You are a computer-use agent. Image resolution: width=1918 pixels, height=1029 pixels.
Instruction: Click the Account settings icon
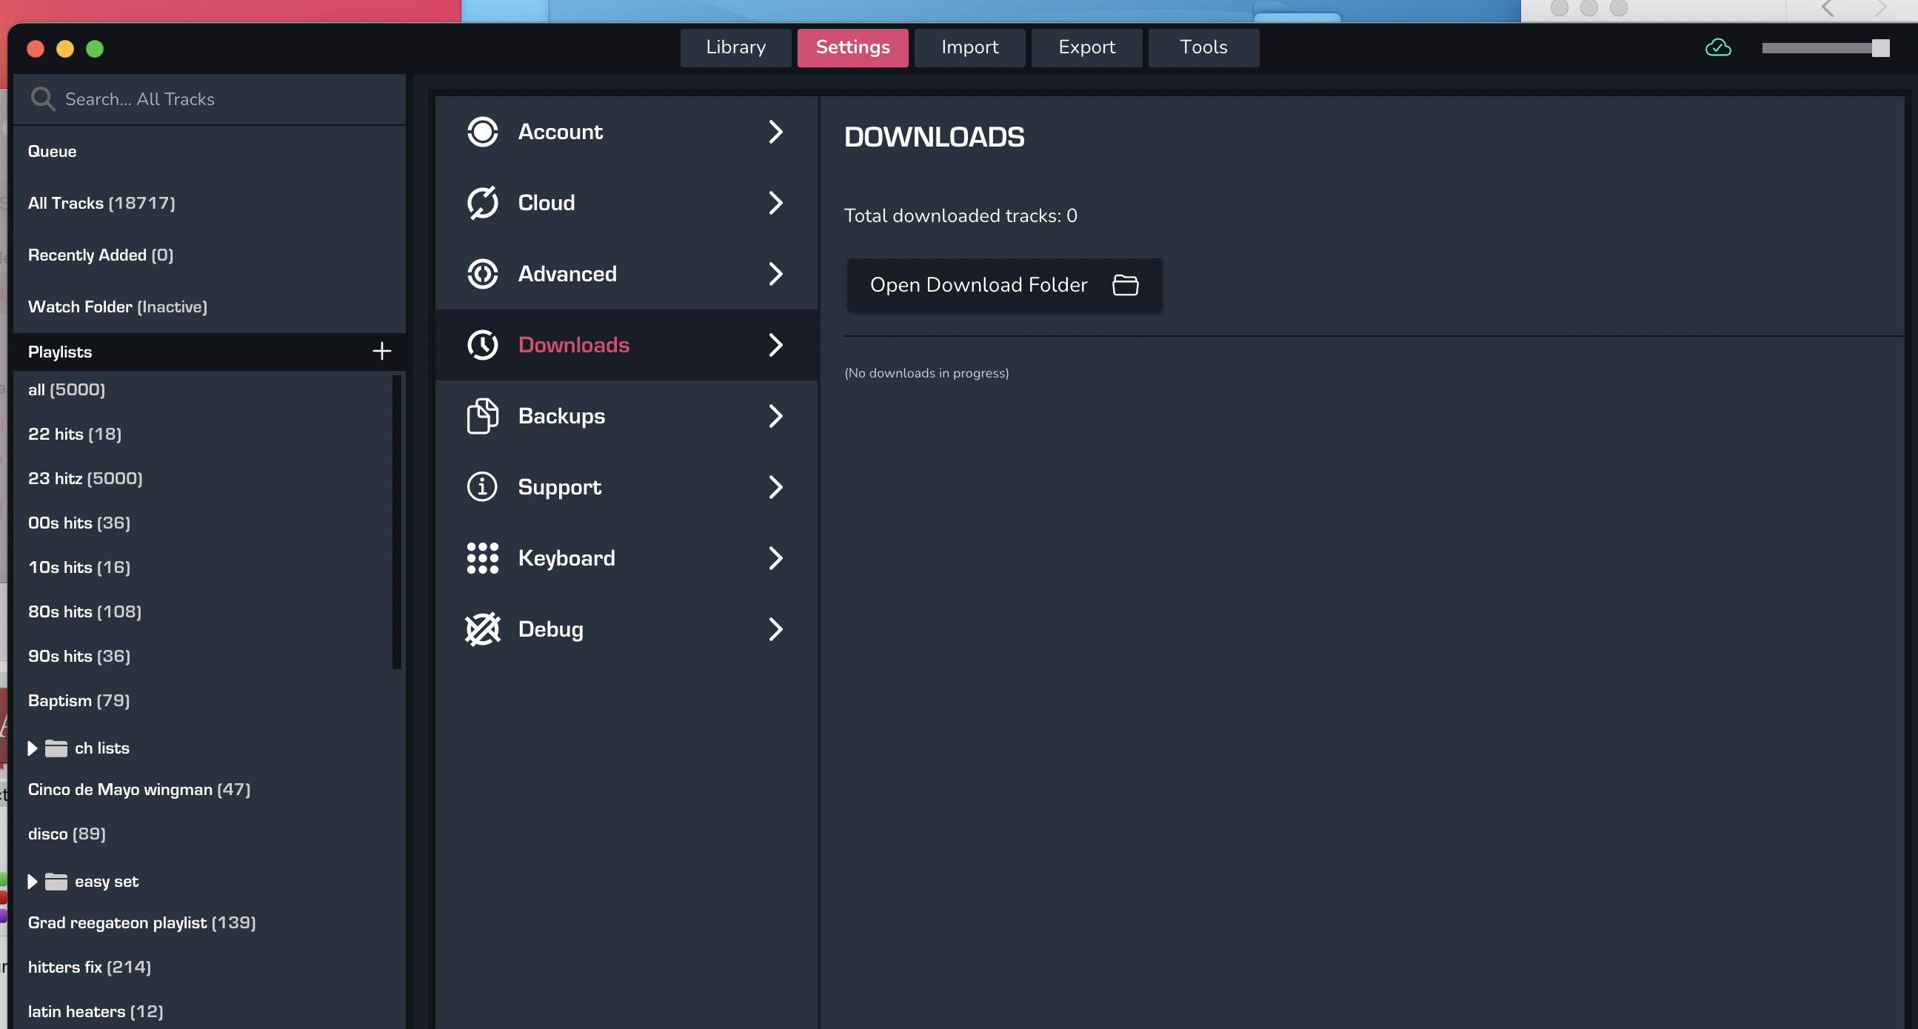483,132
